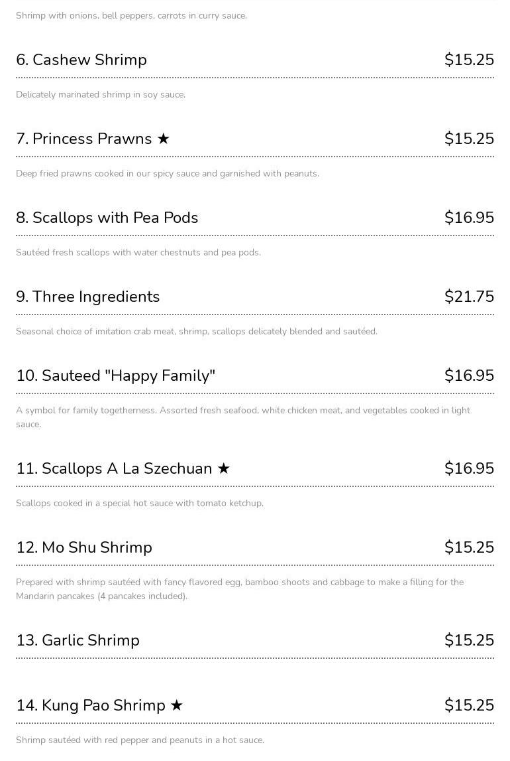Choose the Garlic Shrimp dish

click(x=77, y=640)
